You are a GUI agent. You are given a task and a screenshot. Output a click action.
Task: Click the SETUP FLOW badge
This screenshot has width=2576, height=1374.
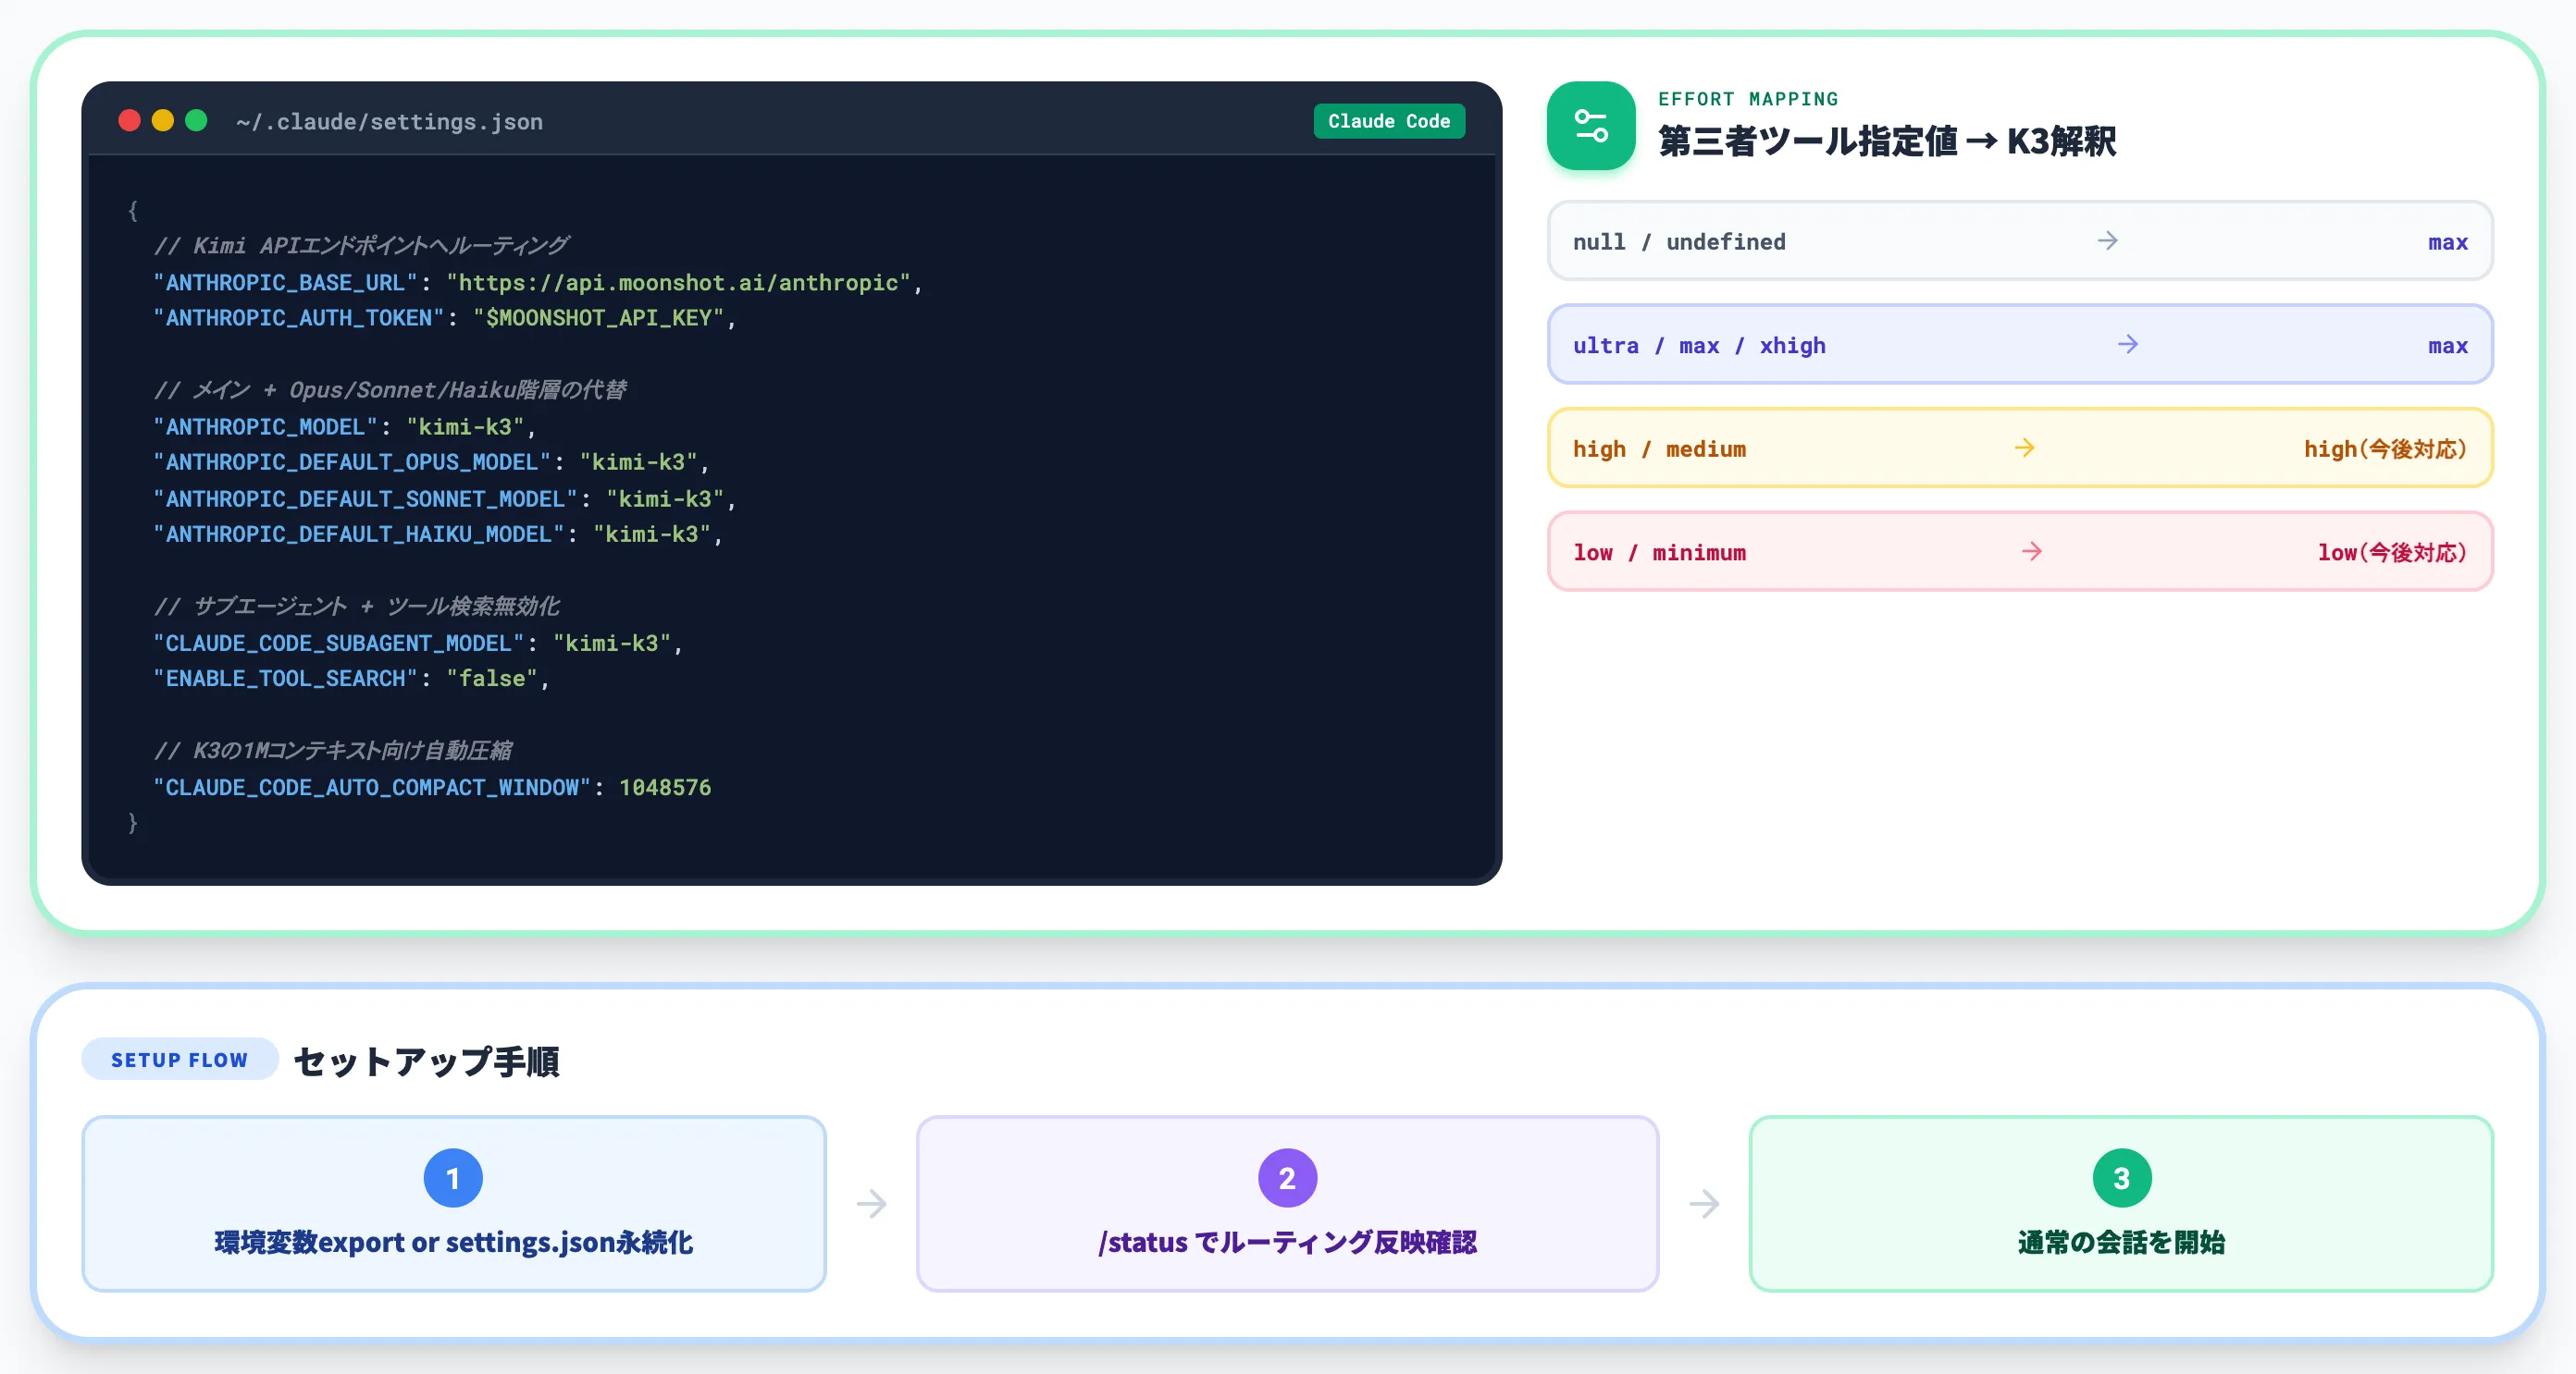point(179,1060)
